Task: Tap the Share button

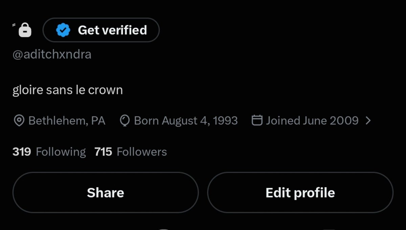Action: (105, 193)
